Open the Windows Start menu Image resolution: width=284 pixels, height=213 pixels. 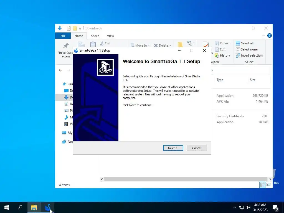[7, 207]
